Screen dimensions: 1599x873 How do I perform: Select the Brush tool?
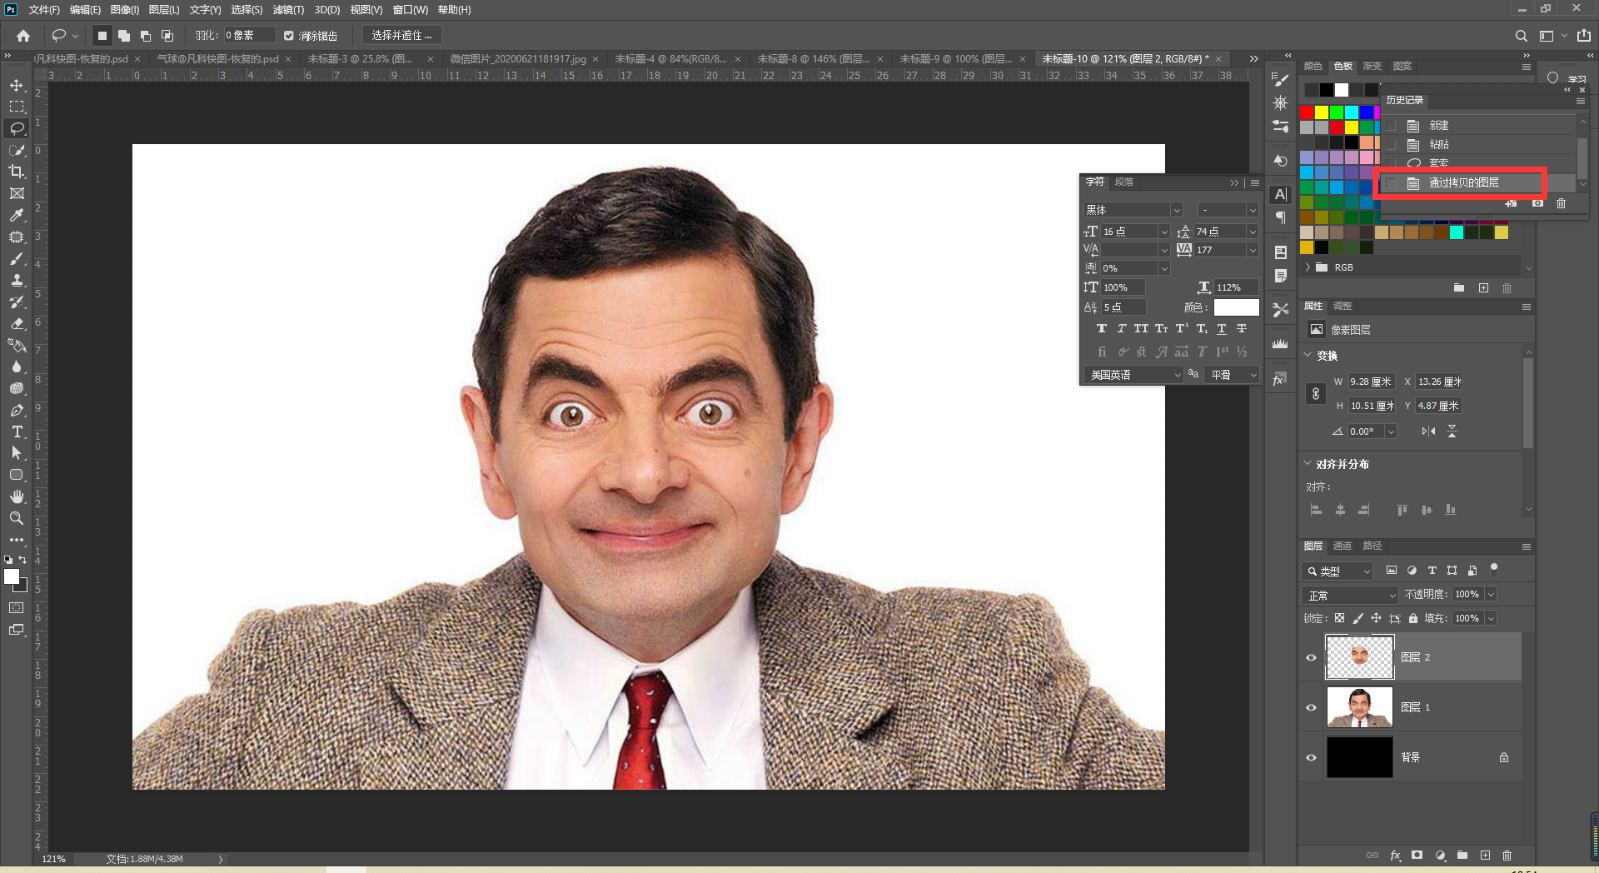pos(17,258)
